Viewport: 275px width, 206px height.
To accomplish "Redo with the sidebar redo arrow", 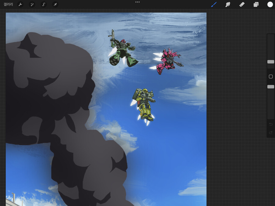I will (271, 133).
